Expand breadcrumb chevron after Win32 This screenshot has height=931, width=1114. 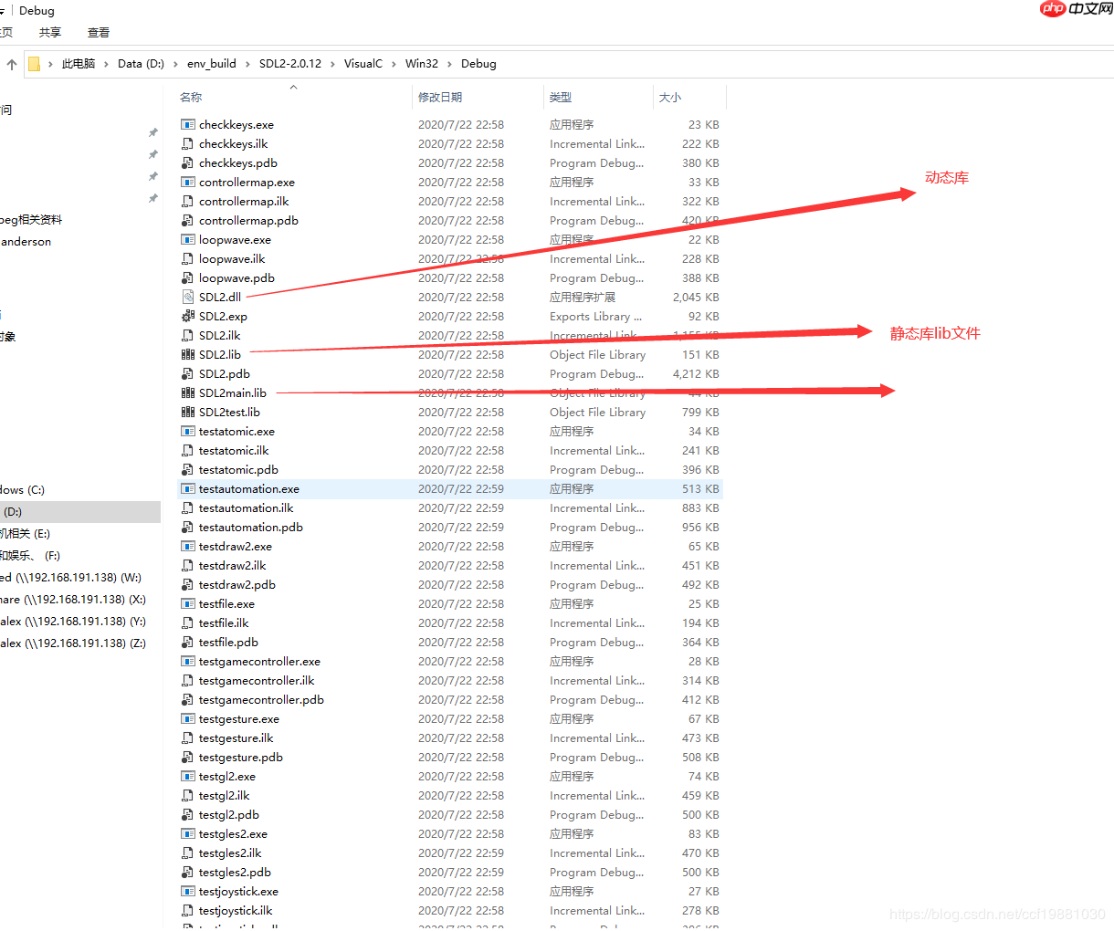449,64
